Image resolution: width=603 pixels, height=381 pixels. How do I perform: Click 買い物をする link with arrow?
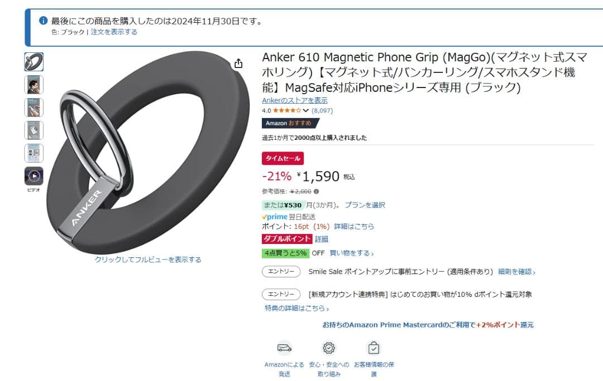(x=352, y=253)
